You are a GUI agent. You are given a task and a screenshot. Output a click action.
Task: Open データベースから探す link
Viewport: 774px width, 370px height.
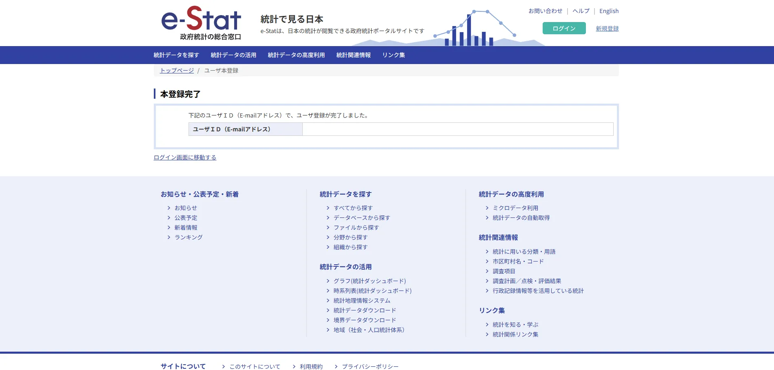[361, 218]
